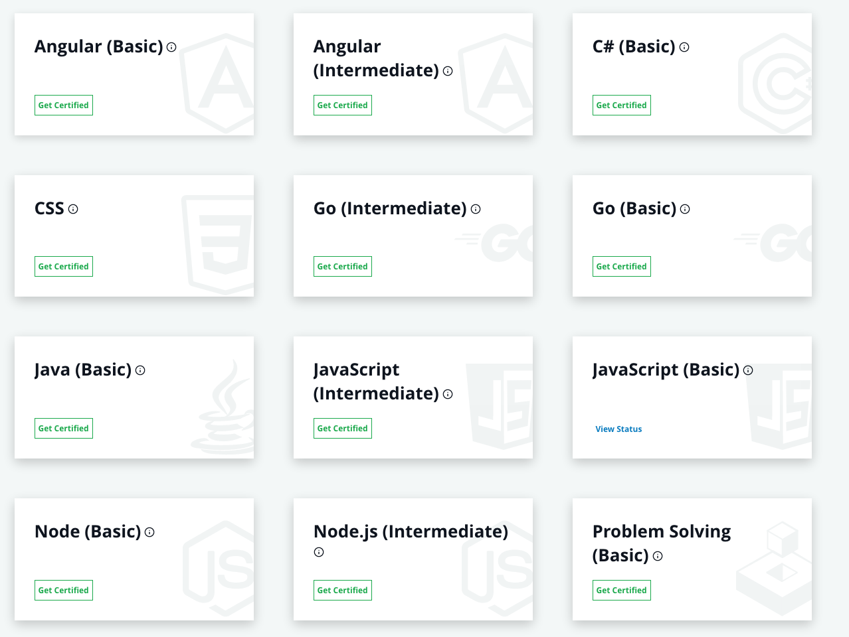Click Get Certified on Problem Solving (Basic)
The width and height of the screenshot is (849, 637).
point(622,591)
